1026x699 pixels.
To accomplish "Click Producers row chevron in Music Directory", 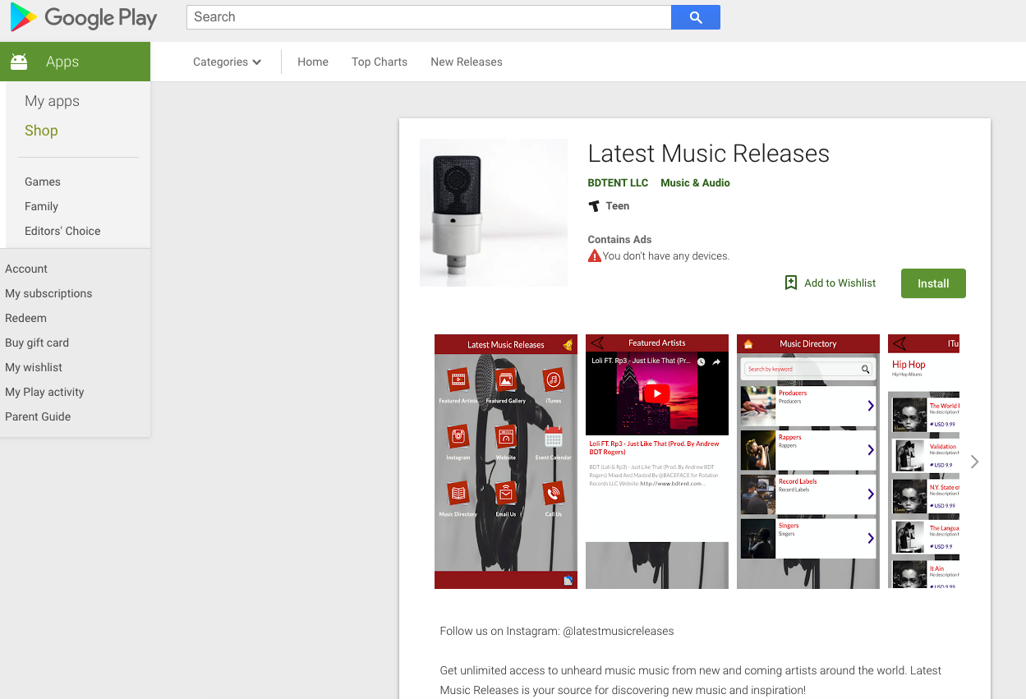I will [x=871, y=406].
